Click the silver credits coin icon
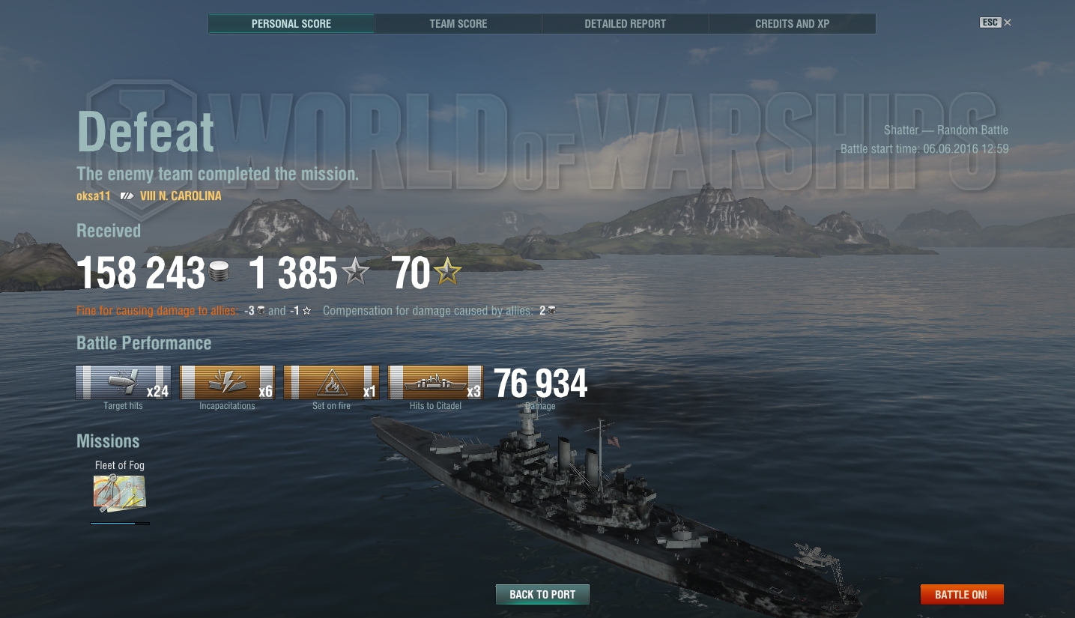The width and height of the screenshot is (1075, 618). click(219, 271)
